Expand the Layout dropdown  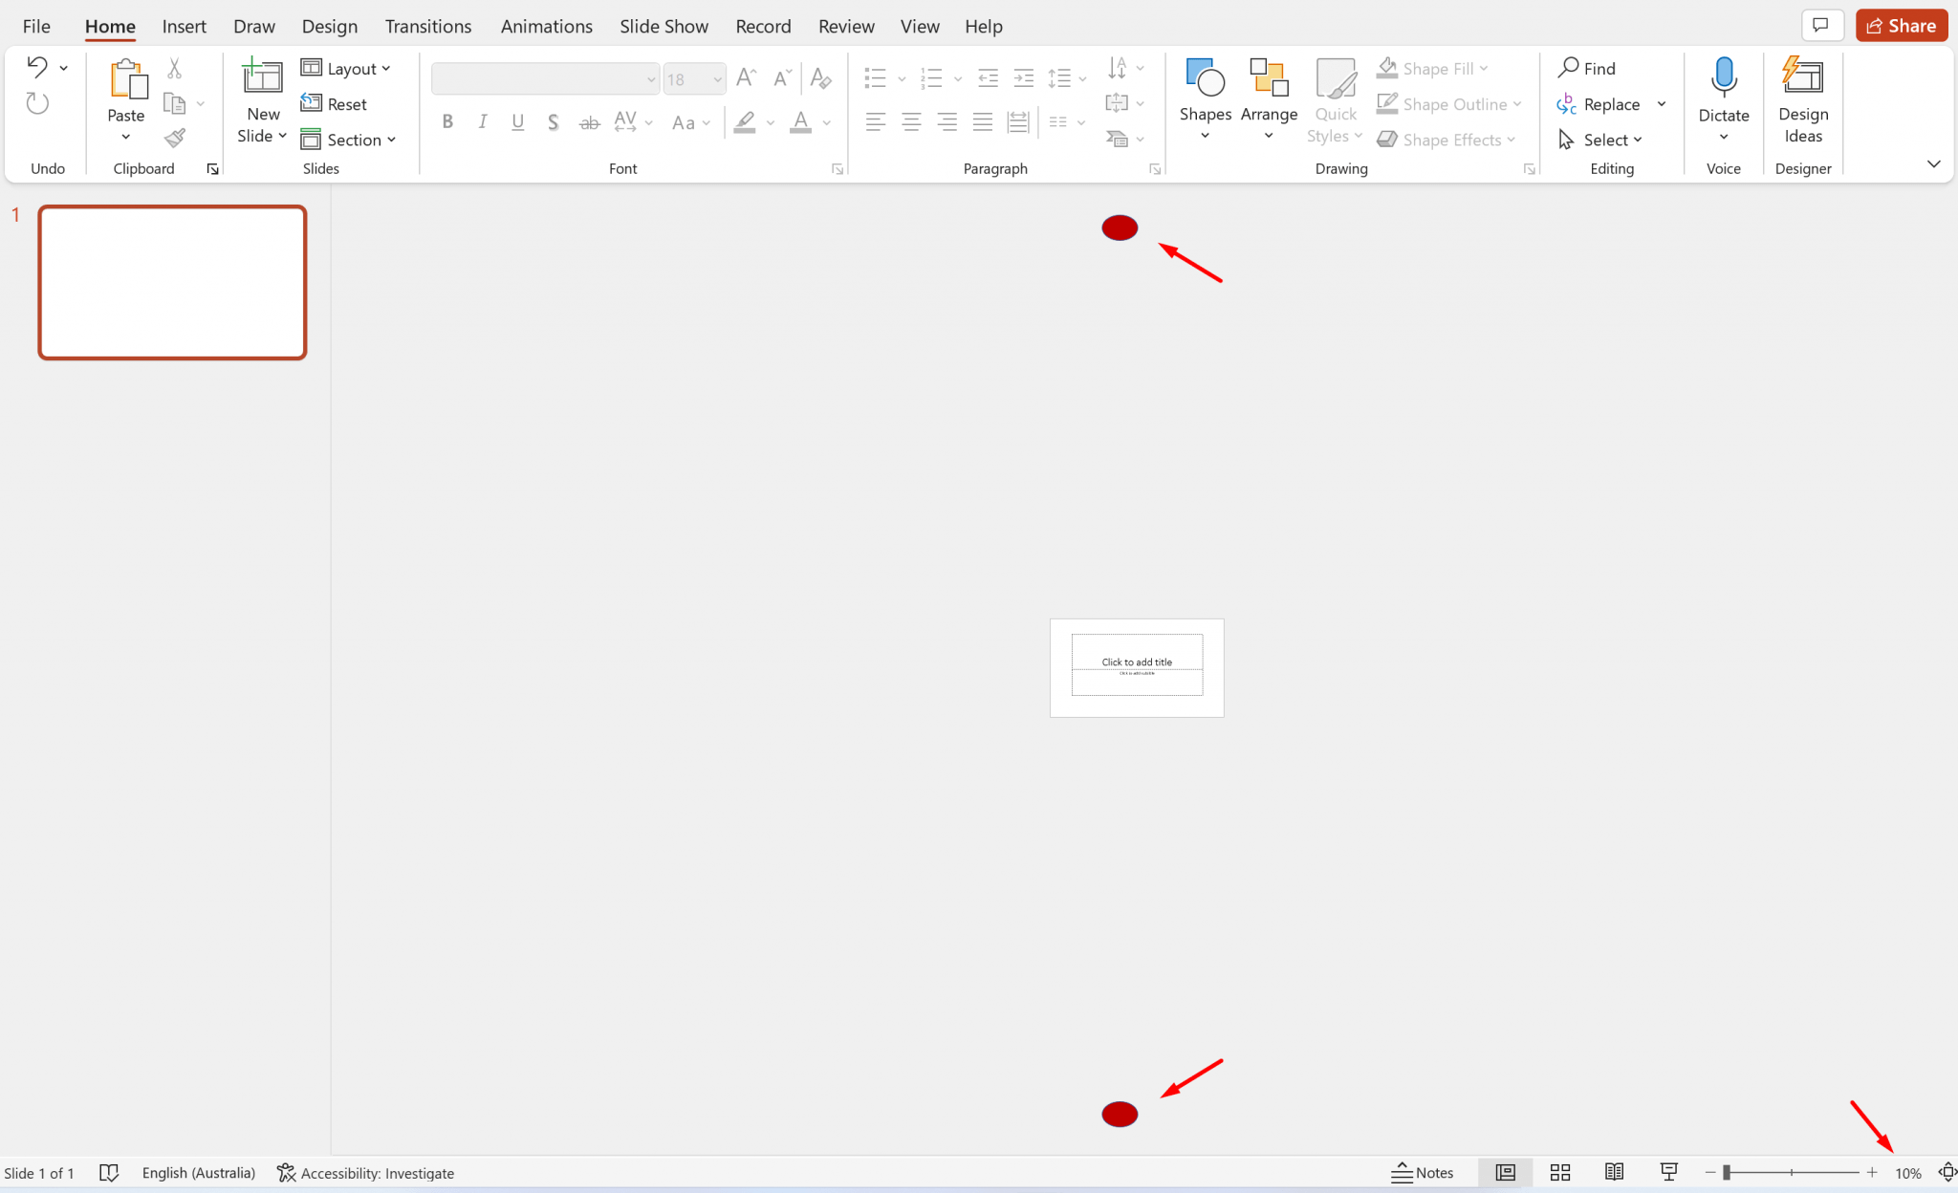[346, 68]
